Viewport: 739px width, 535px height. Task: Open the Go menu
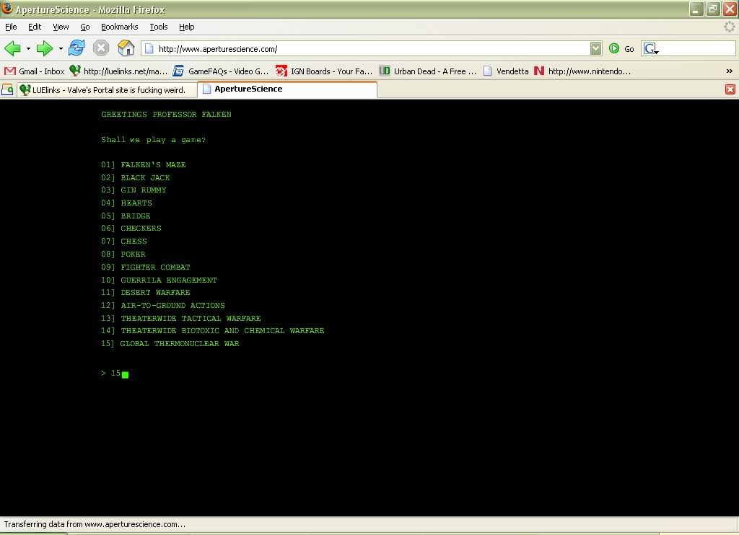[85, 27]
